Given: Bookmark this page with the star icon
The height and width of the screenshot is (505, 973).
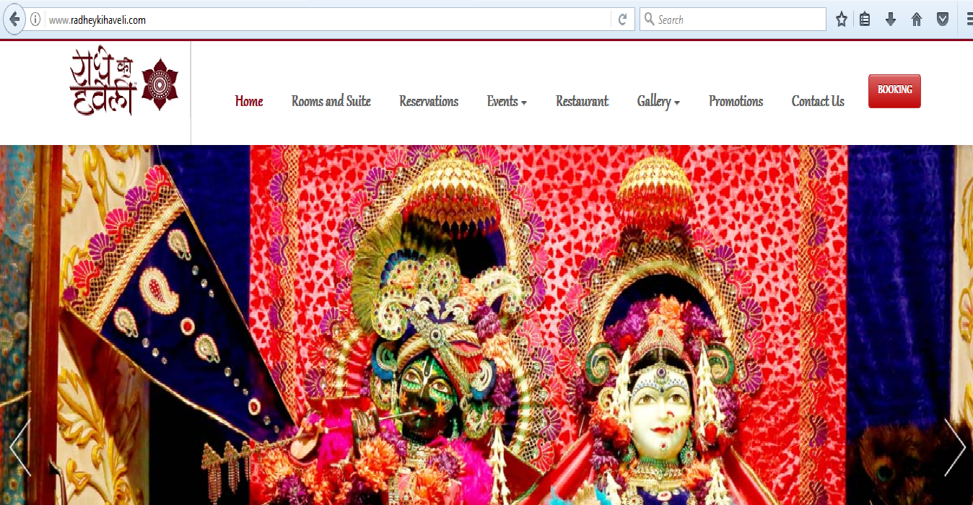Looking at the screenshot, I should pos(841,19).
